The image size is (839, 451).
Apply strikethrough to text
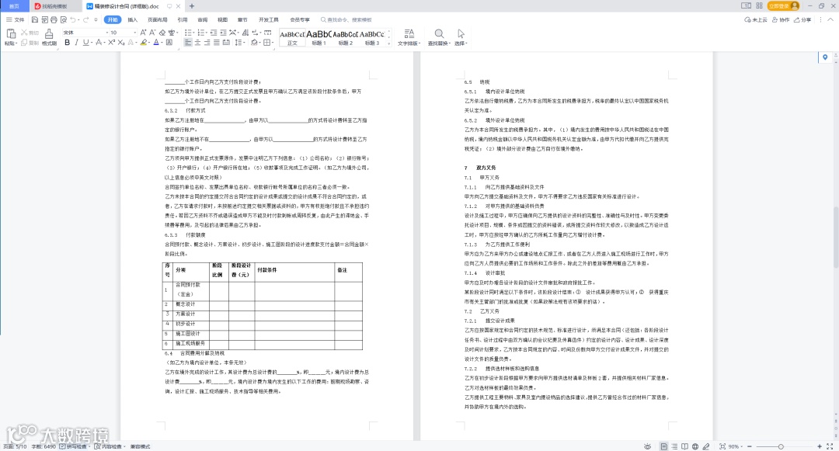tap(99, 43)
